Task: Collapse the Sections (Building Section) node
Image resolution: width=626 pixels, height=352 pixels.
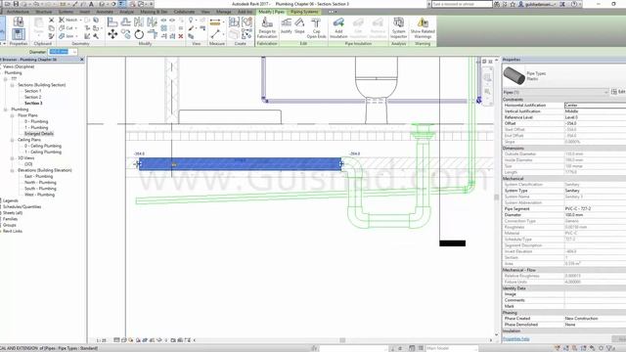Action: (12, 85)
